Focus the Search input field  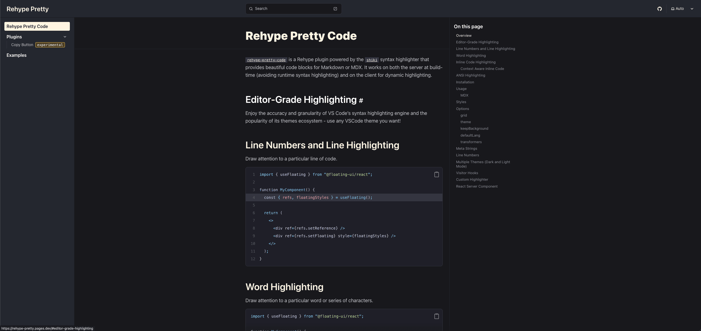[x=293, y=9]
